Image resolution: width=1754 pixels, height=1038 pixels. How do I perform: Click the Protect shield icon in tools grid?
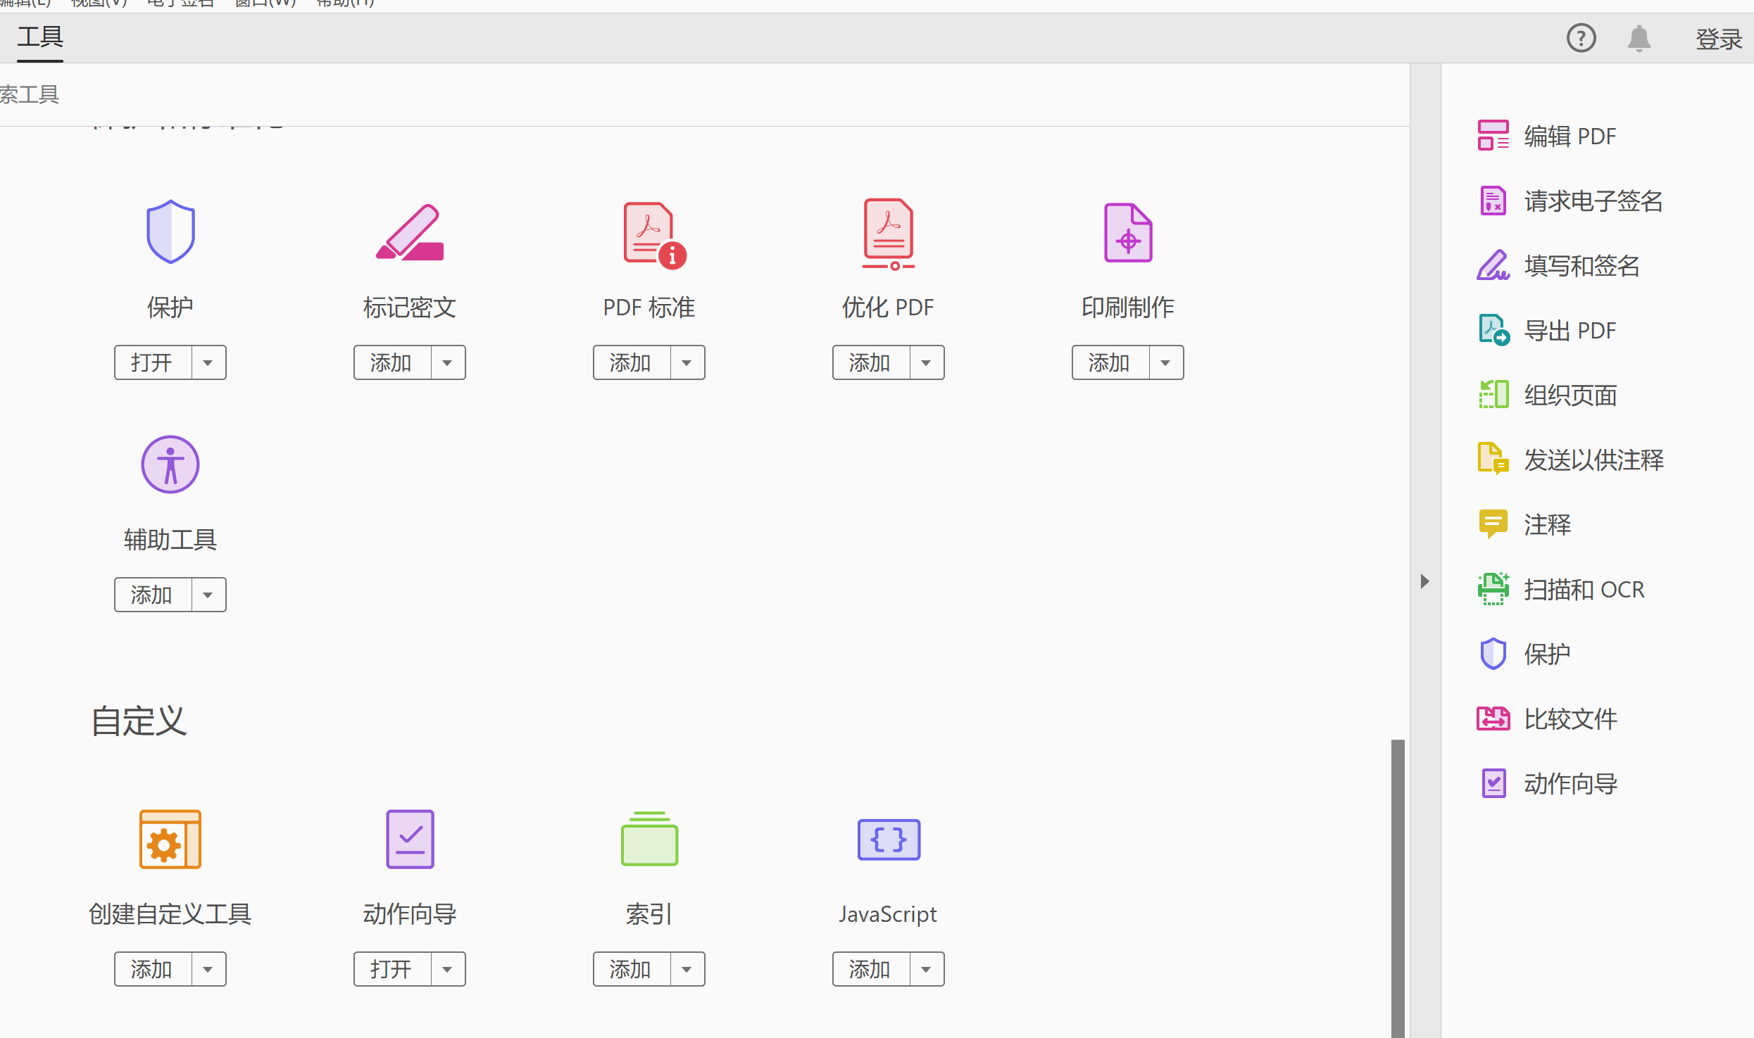coord(170,232)
